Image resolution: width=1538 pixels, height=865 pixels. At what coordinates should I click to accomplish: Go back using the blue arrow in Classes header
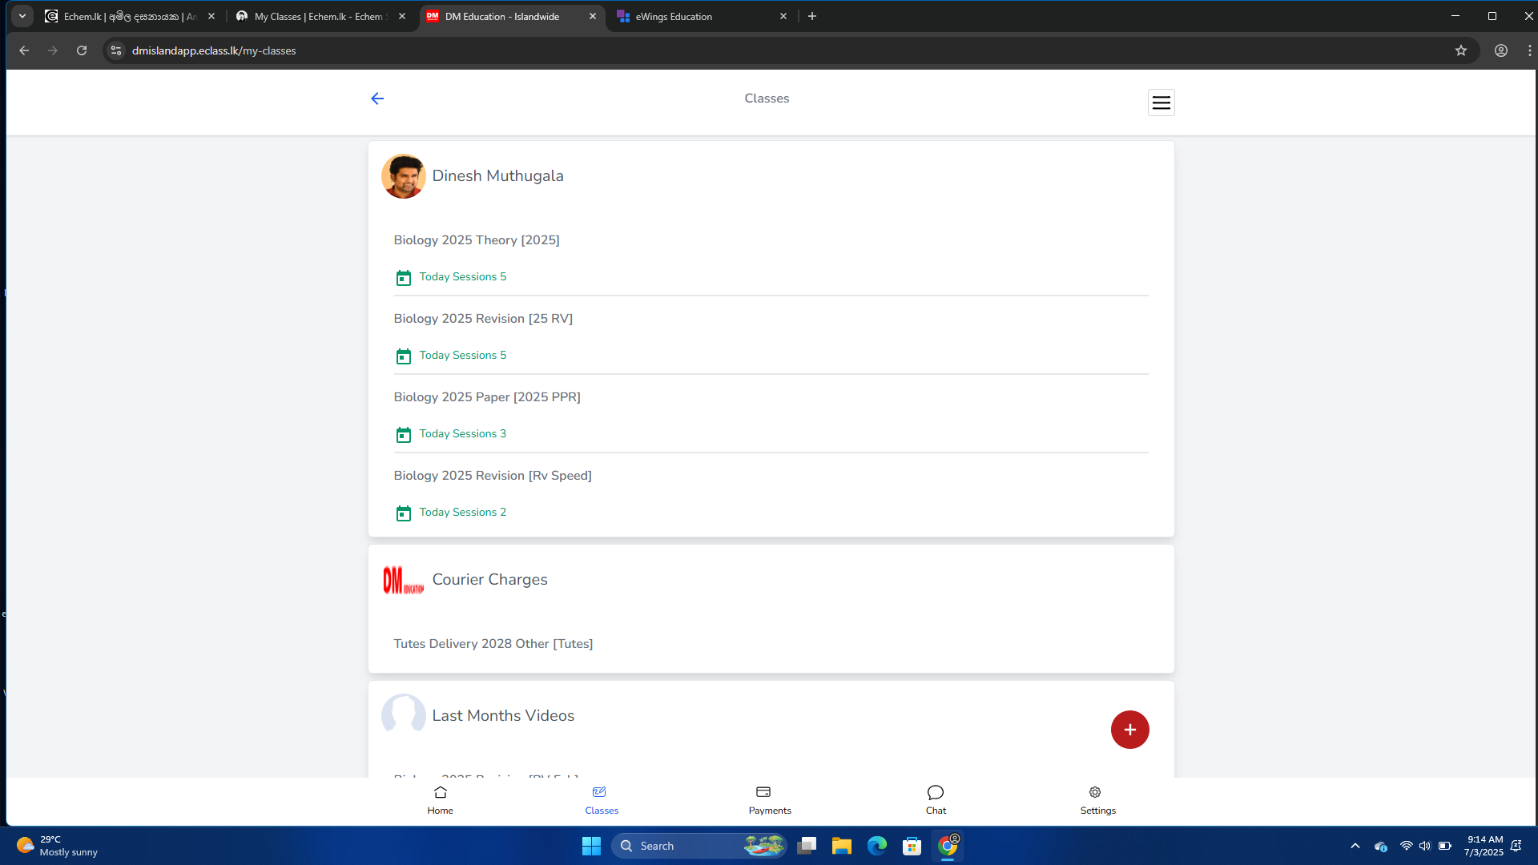point(377,99)
